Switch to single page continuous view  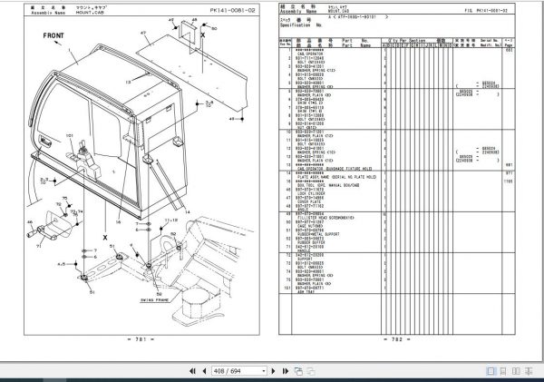point(503,371)
